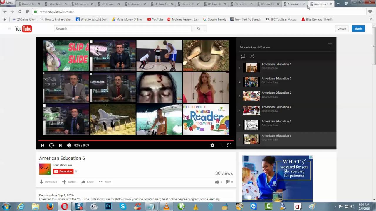Click the replay video button
376x211 pixels.
coord(52,145)
